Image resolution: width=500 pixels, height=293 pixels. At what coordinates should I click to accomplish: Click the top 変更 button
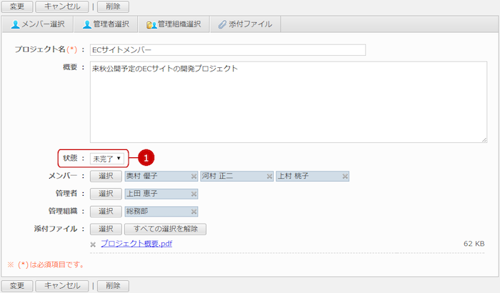tap(17, 6)
